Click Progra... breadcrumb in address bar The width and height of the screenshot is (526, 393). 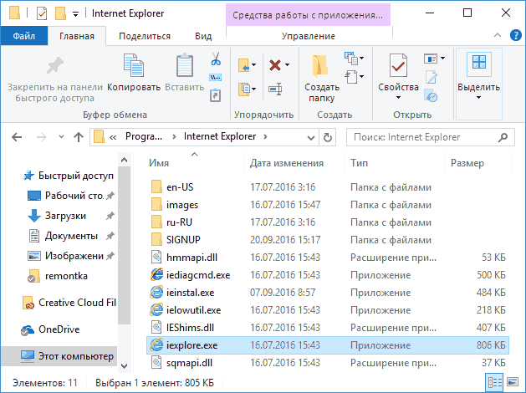144,137
